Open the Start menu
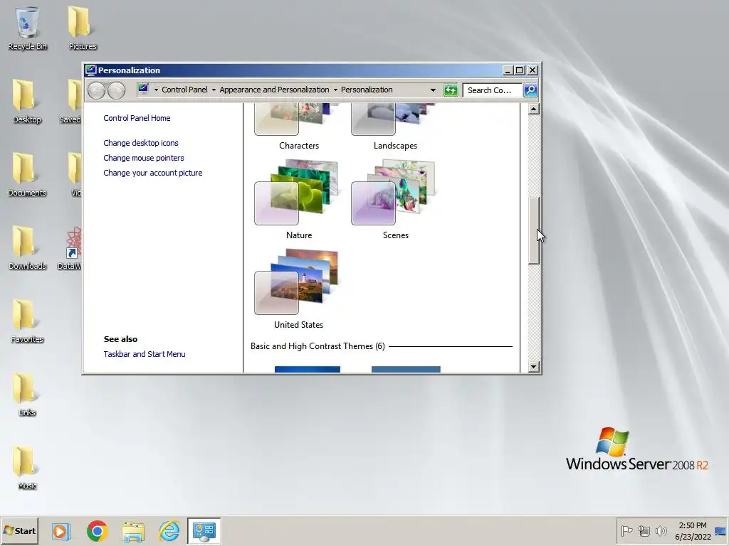The image size is (729, 546). (x=19, y=530)
